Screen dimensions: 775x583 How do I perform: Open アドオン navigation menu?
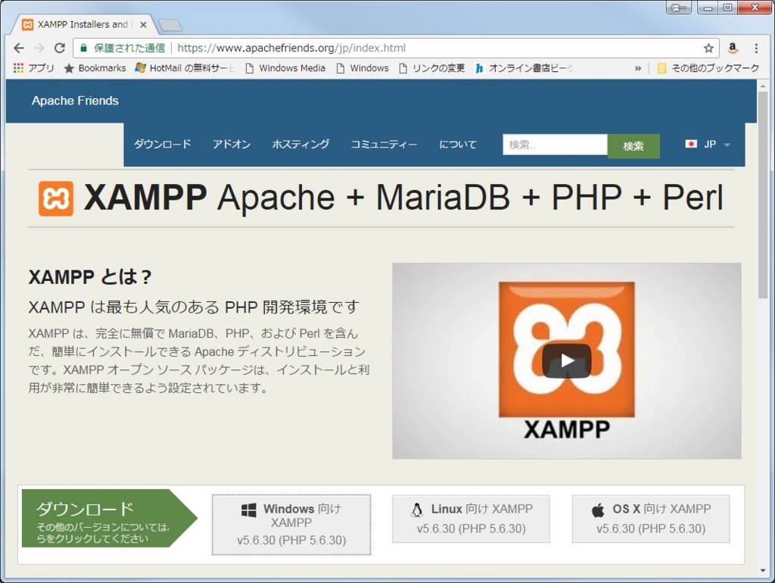232,145
